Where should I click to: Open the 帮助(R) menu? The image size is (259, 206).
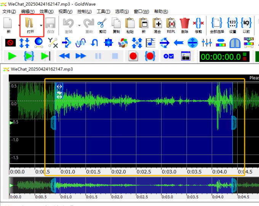pos(161,11)
